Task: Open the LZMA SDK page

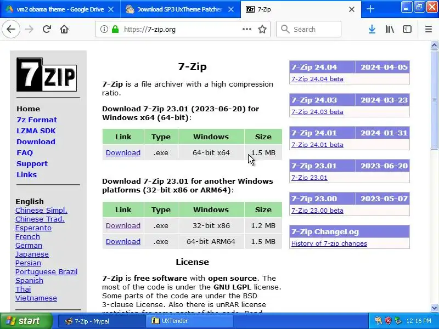Action: (36, 131)
